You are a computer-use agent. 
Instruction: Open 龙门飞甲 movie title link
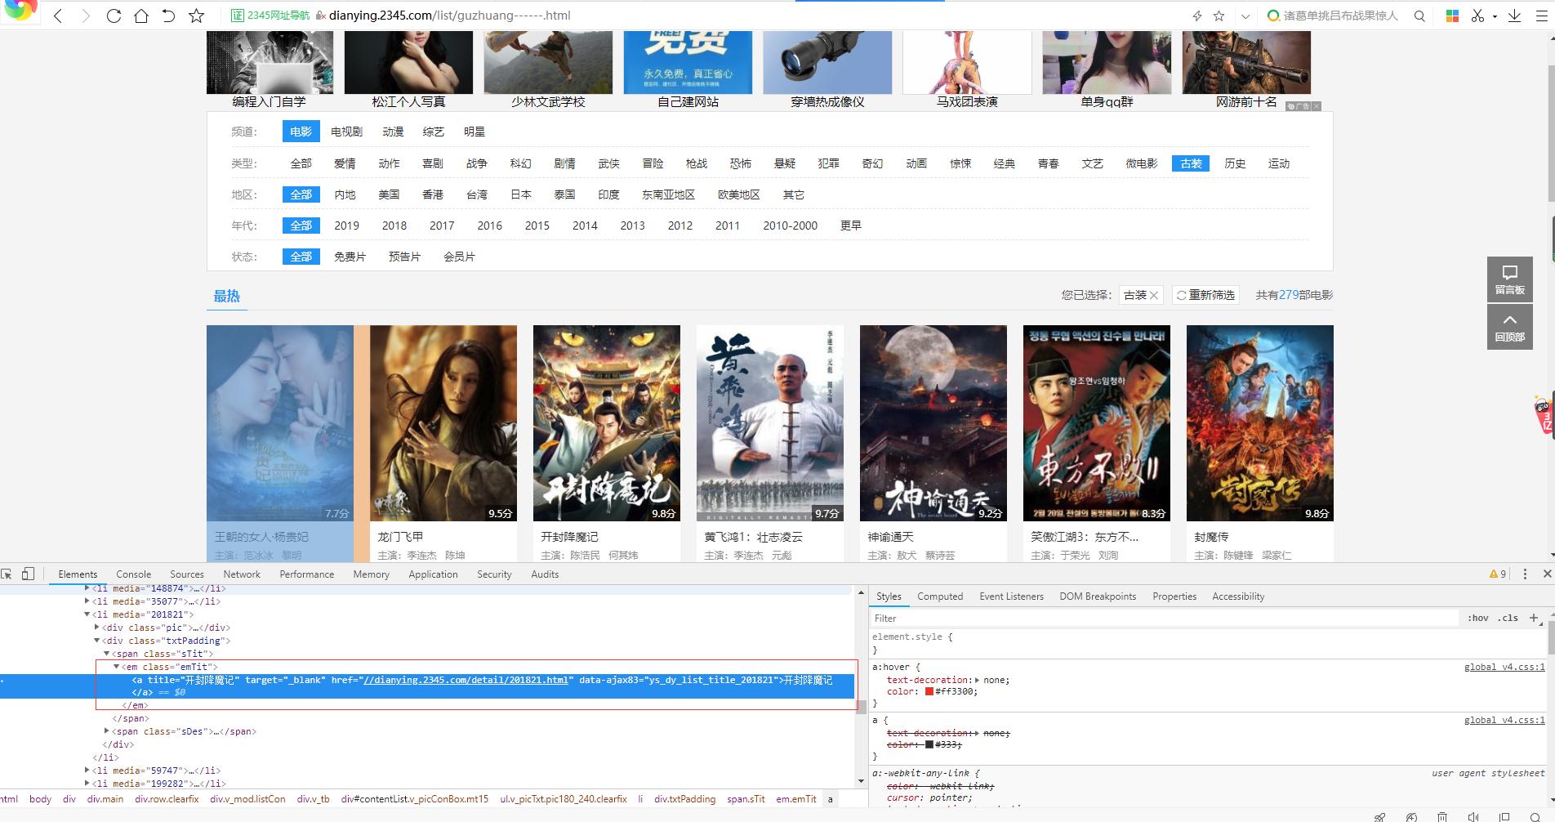(x=400, y=537)
